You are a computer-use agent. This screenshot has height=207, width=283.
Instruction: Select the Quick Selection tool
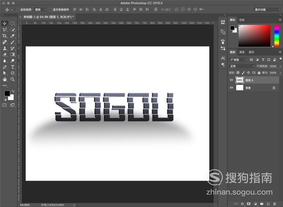pyautogui.click(x=12, y=30)
